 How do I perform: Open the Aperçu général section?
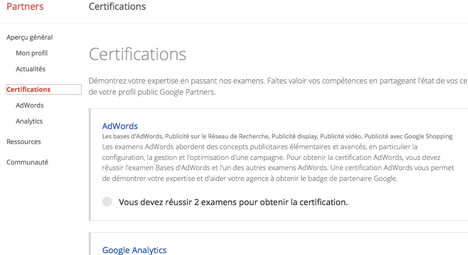[x=29, y=37]
